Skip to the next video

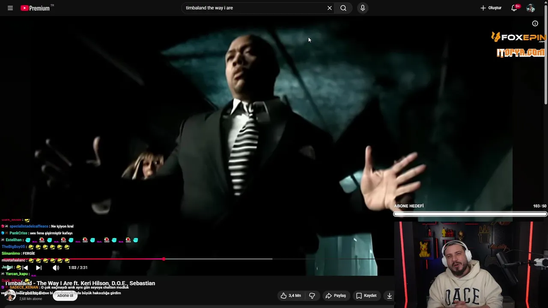click(39, 268)
